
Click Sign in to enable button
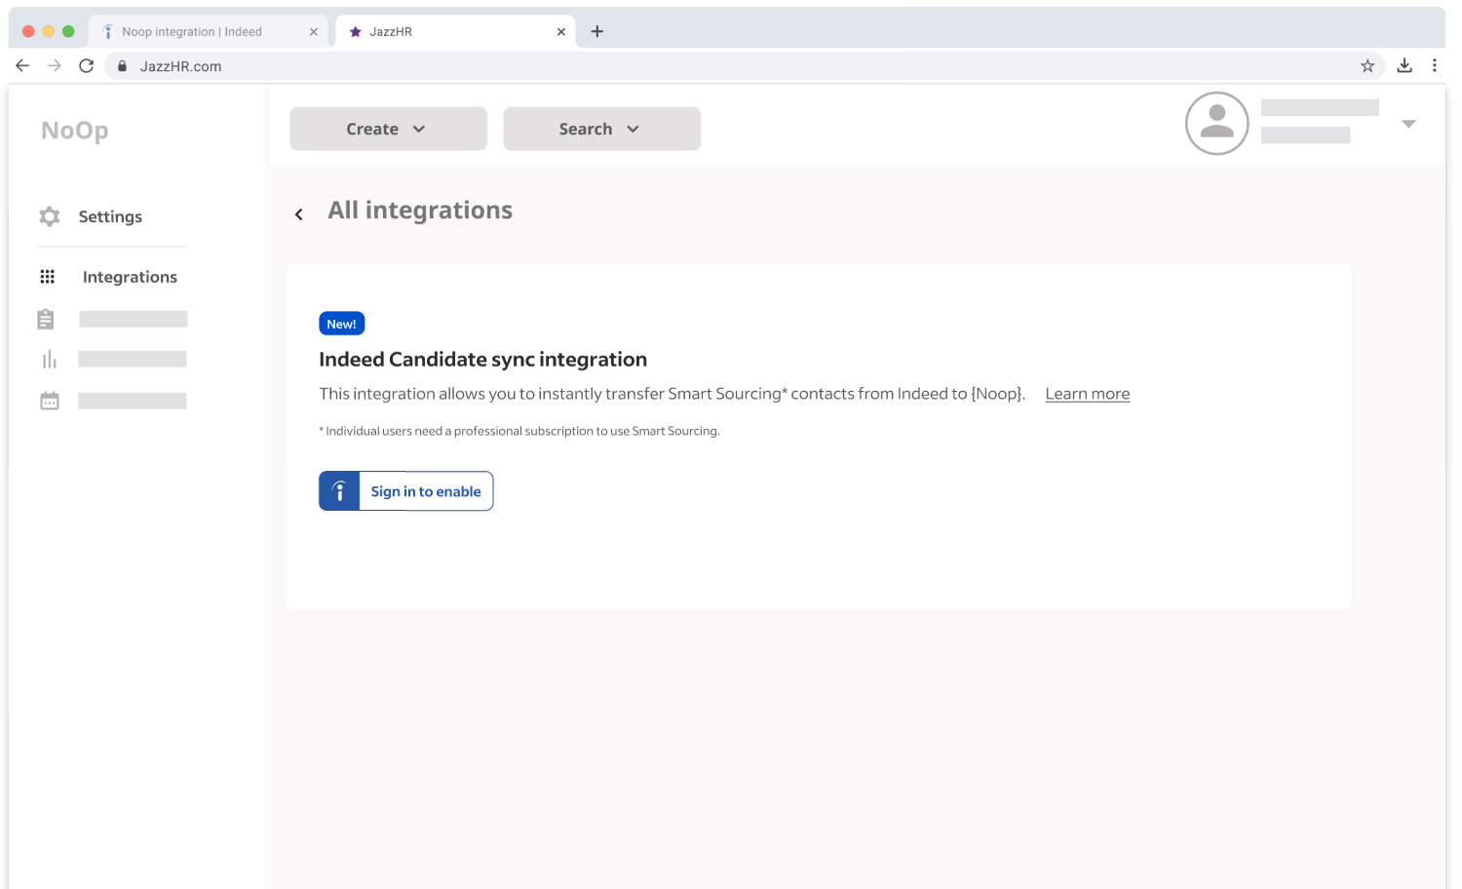[406, 491]
